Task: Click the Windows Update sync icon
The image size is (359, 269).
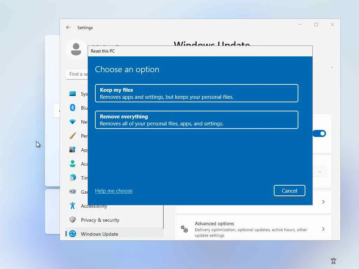Action: pos(73,234)
